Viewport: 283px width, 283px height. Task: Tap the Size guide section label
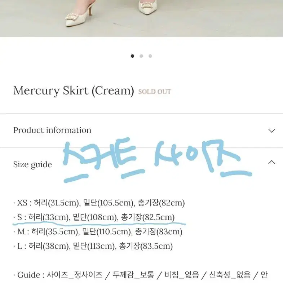pos(32,165)
